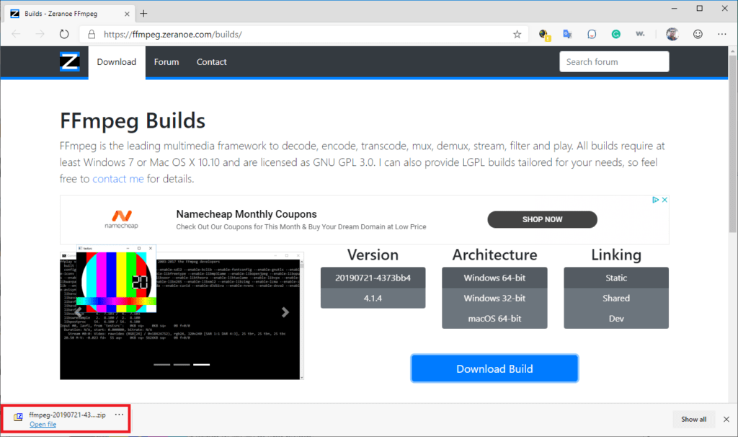Open the Google Translate extension icon

tap(568, 34)
